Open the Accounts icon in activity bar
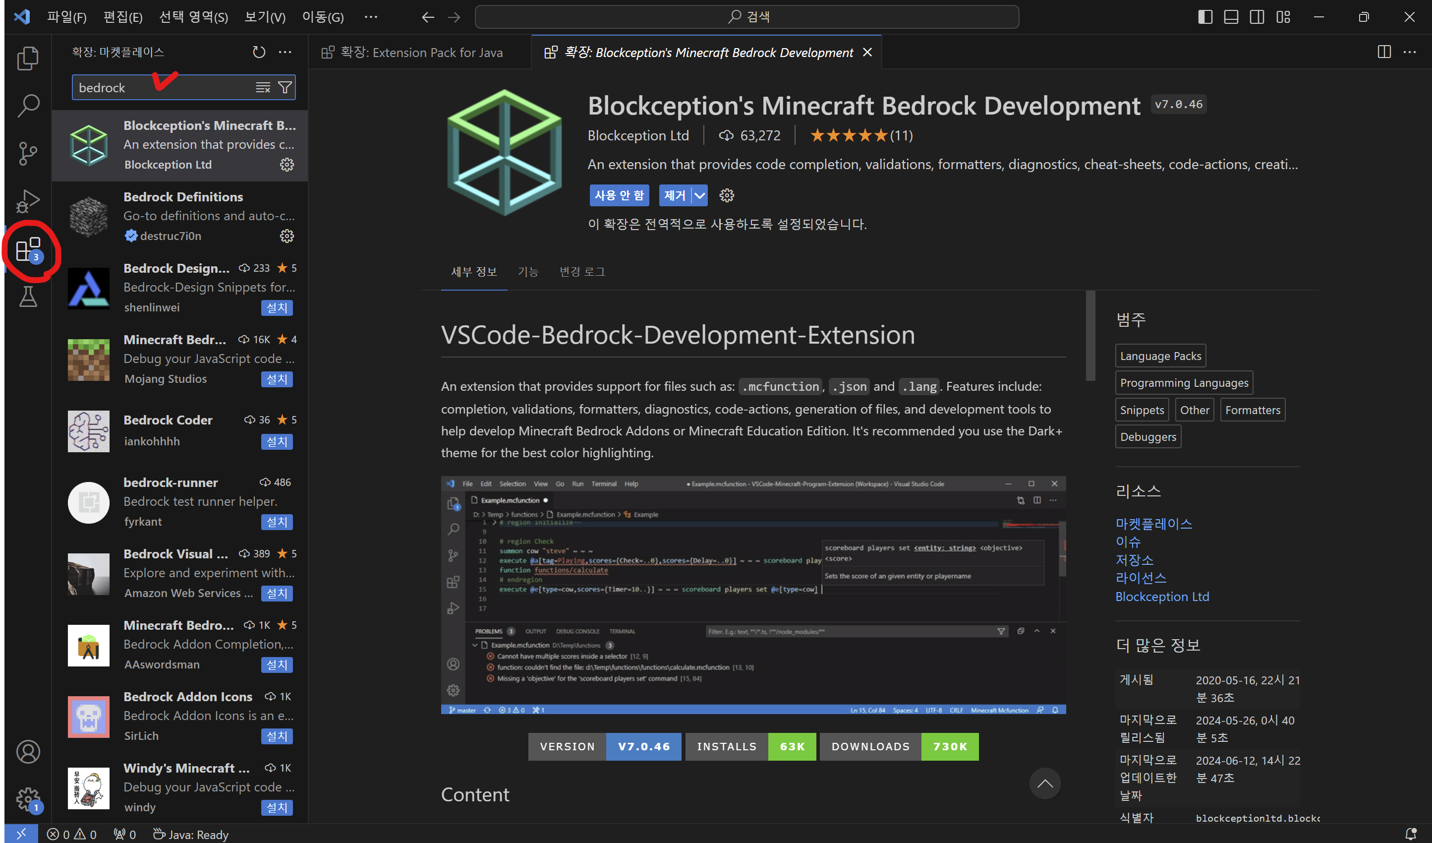The image size is (1432, 843). click(28, 751)
